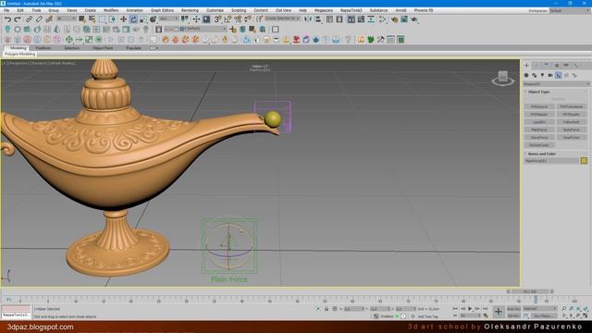Image resolution: width=592 pixels, height=333 pixels.
Task: Toggle the Percent Snap icon
Action: click(238, 19)
